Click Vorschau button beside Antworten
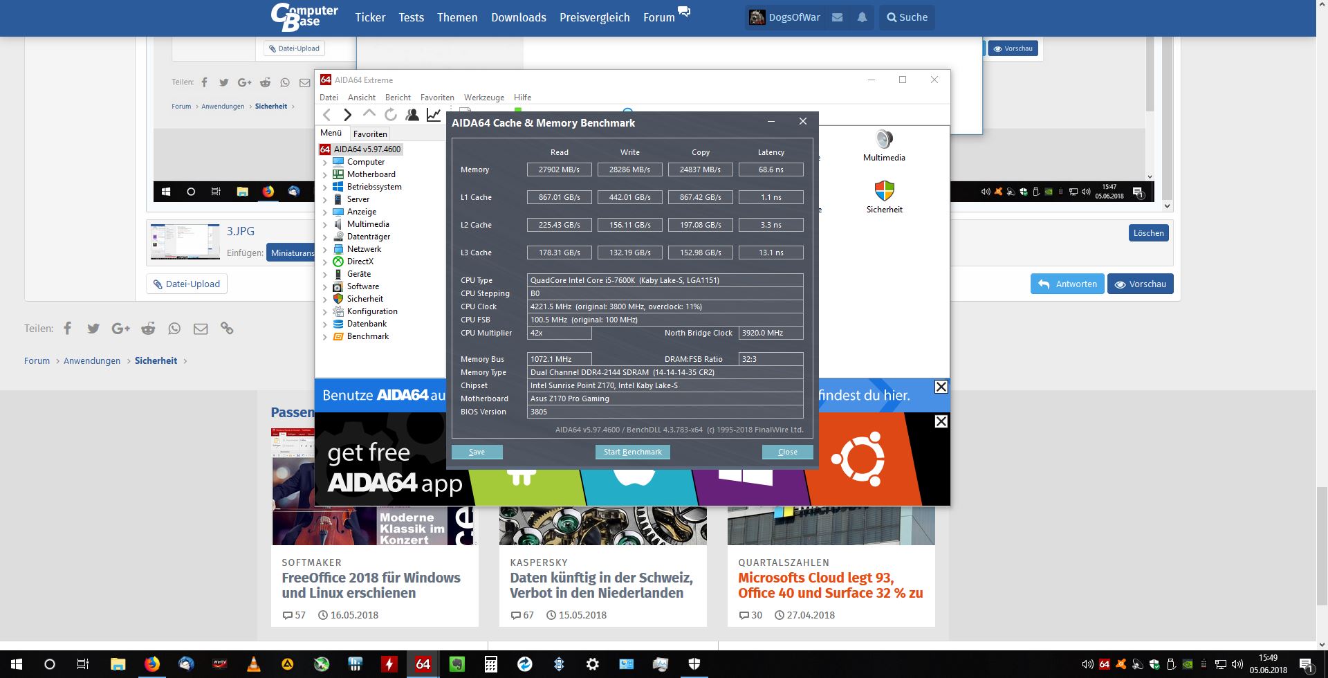 click(x=1140, y=284)
